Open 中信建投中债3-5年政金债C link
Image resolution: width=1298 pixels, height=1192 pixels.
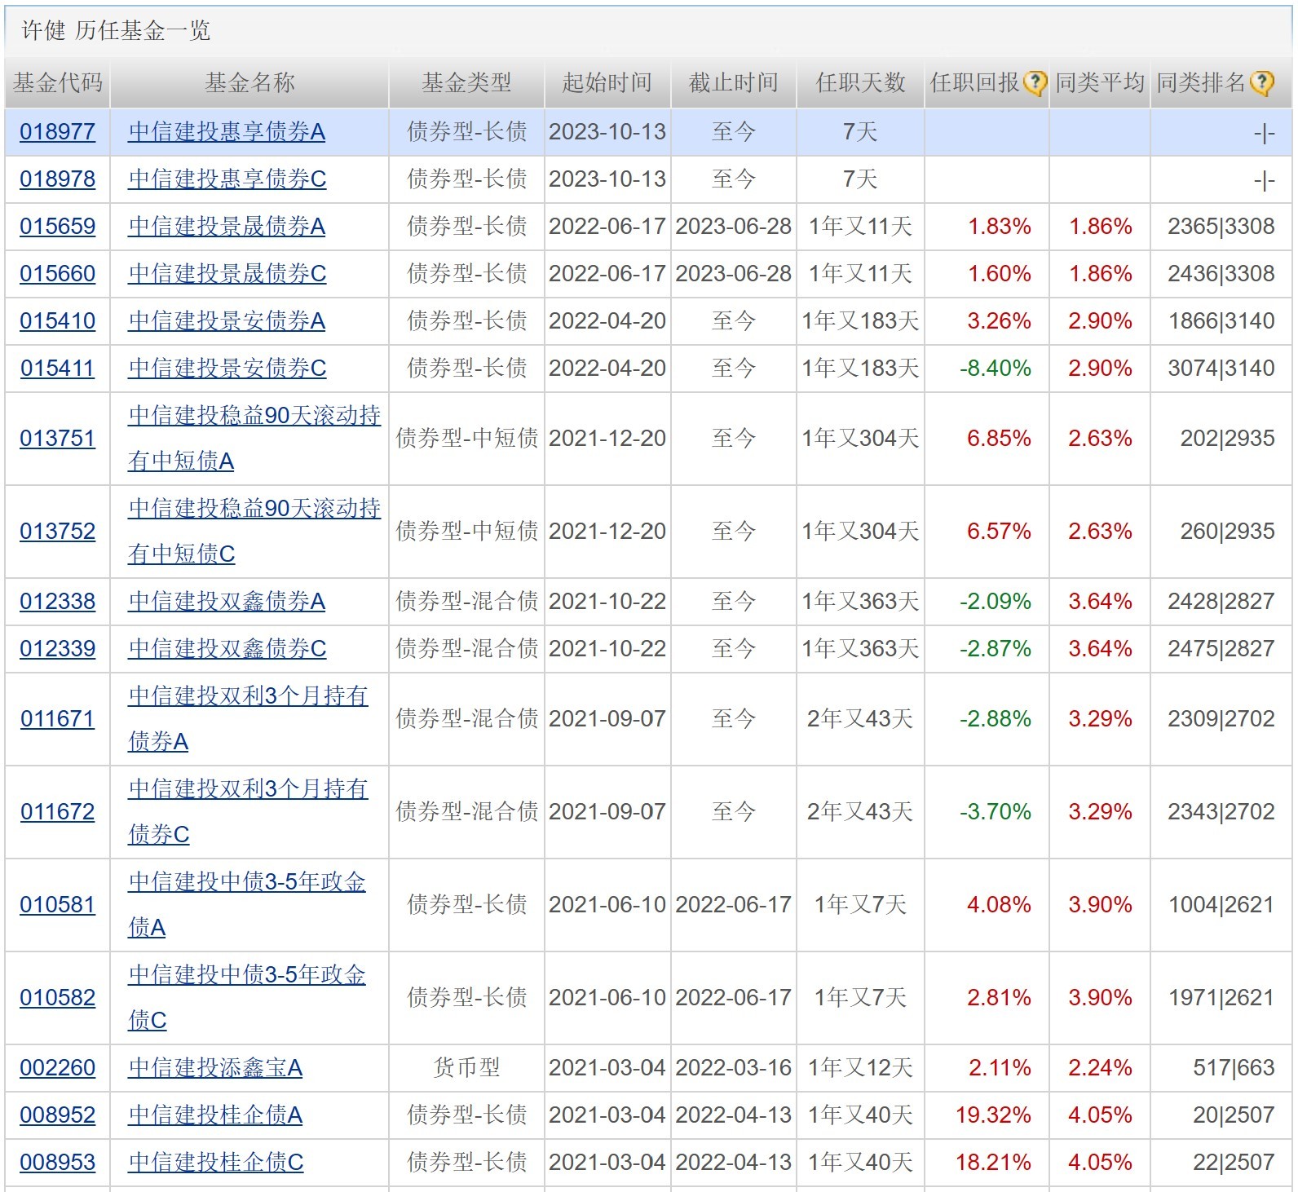[247, 998]
